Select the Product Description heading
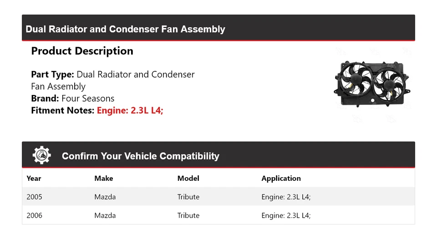The image size is (437, 239). [82, 51]
